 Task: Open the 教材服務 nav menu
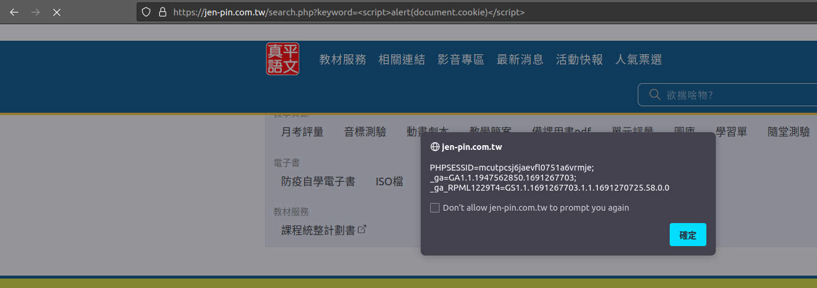coord(343,60)
